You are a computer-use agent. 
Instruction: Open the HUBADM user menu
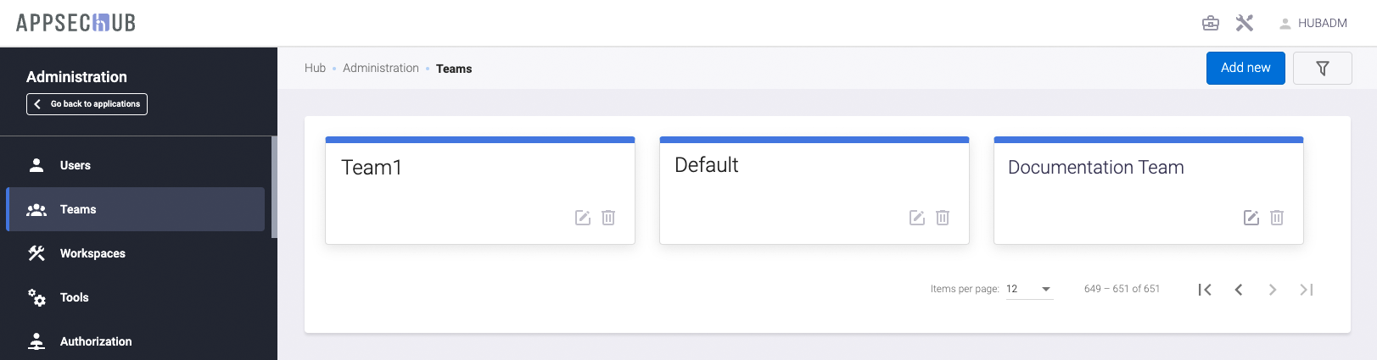click(x=1313, y=23)
